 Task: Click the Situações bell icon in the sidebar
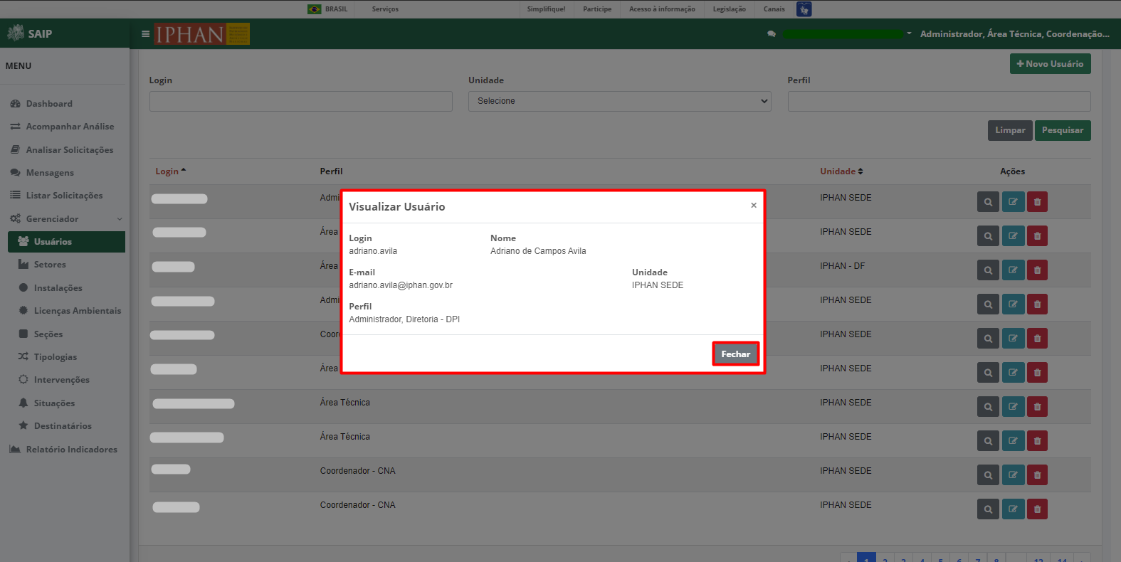(x=23, y=403)
